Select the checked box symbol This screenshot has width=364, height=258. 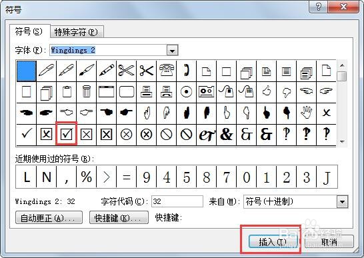pos(67,135)
